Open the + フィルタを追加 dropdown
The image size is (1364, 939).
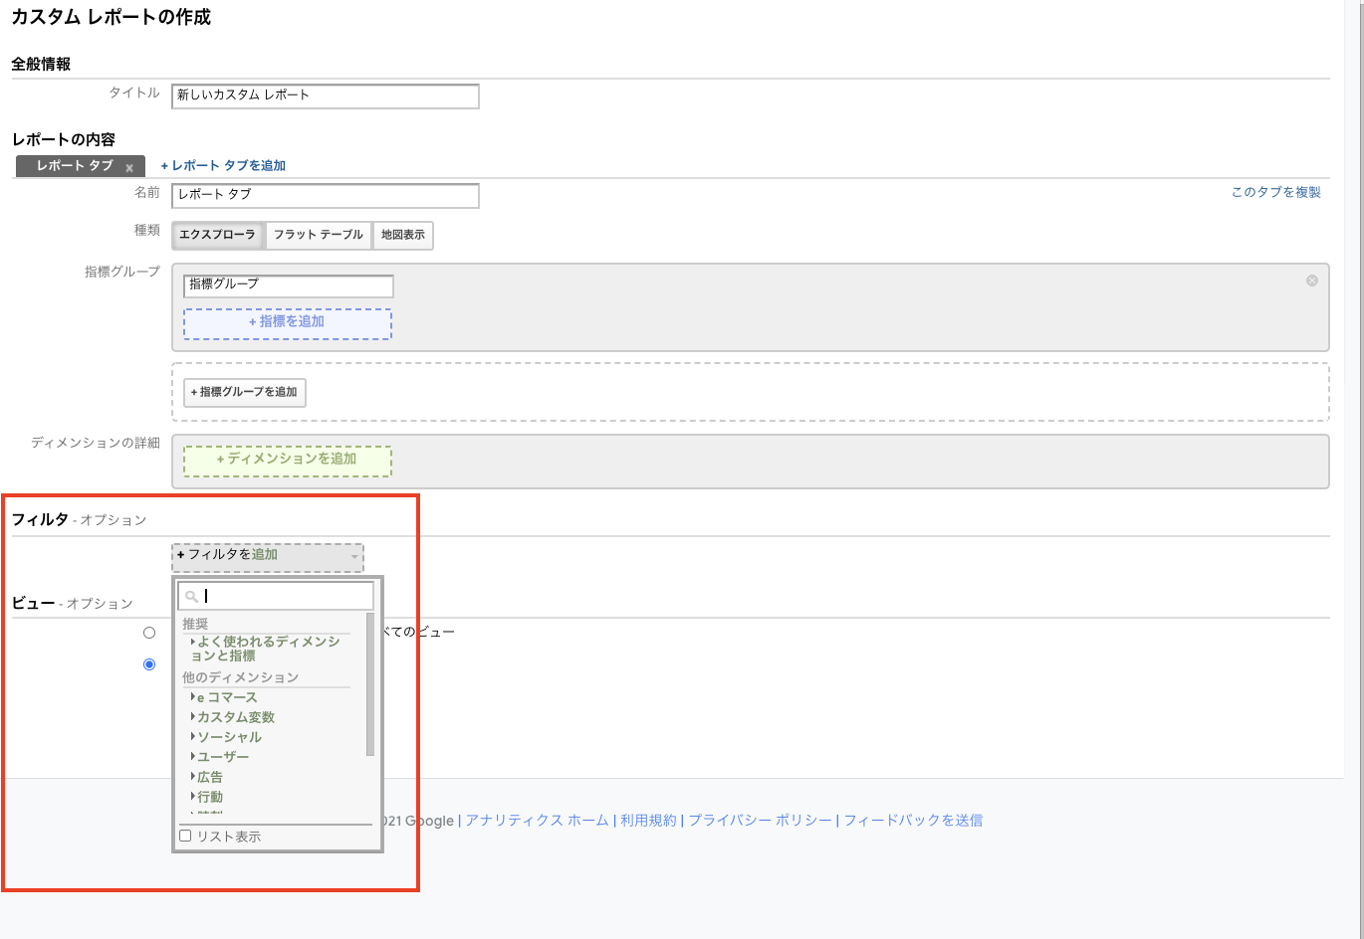(267, 555)
